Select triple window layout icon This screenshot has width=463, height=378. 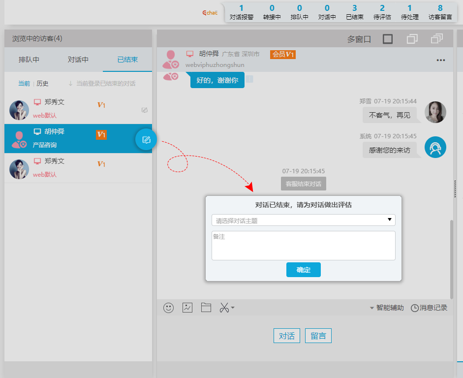click(437, 39)
